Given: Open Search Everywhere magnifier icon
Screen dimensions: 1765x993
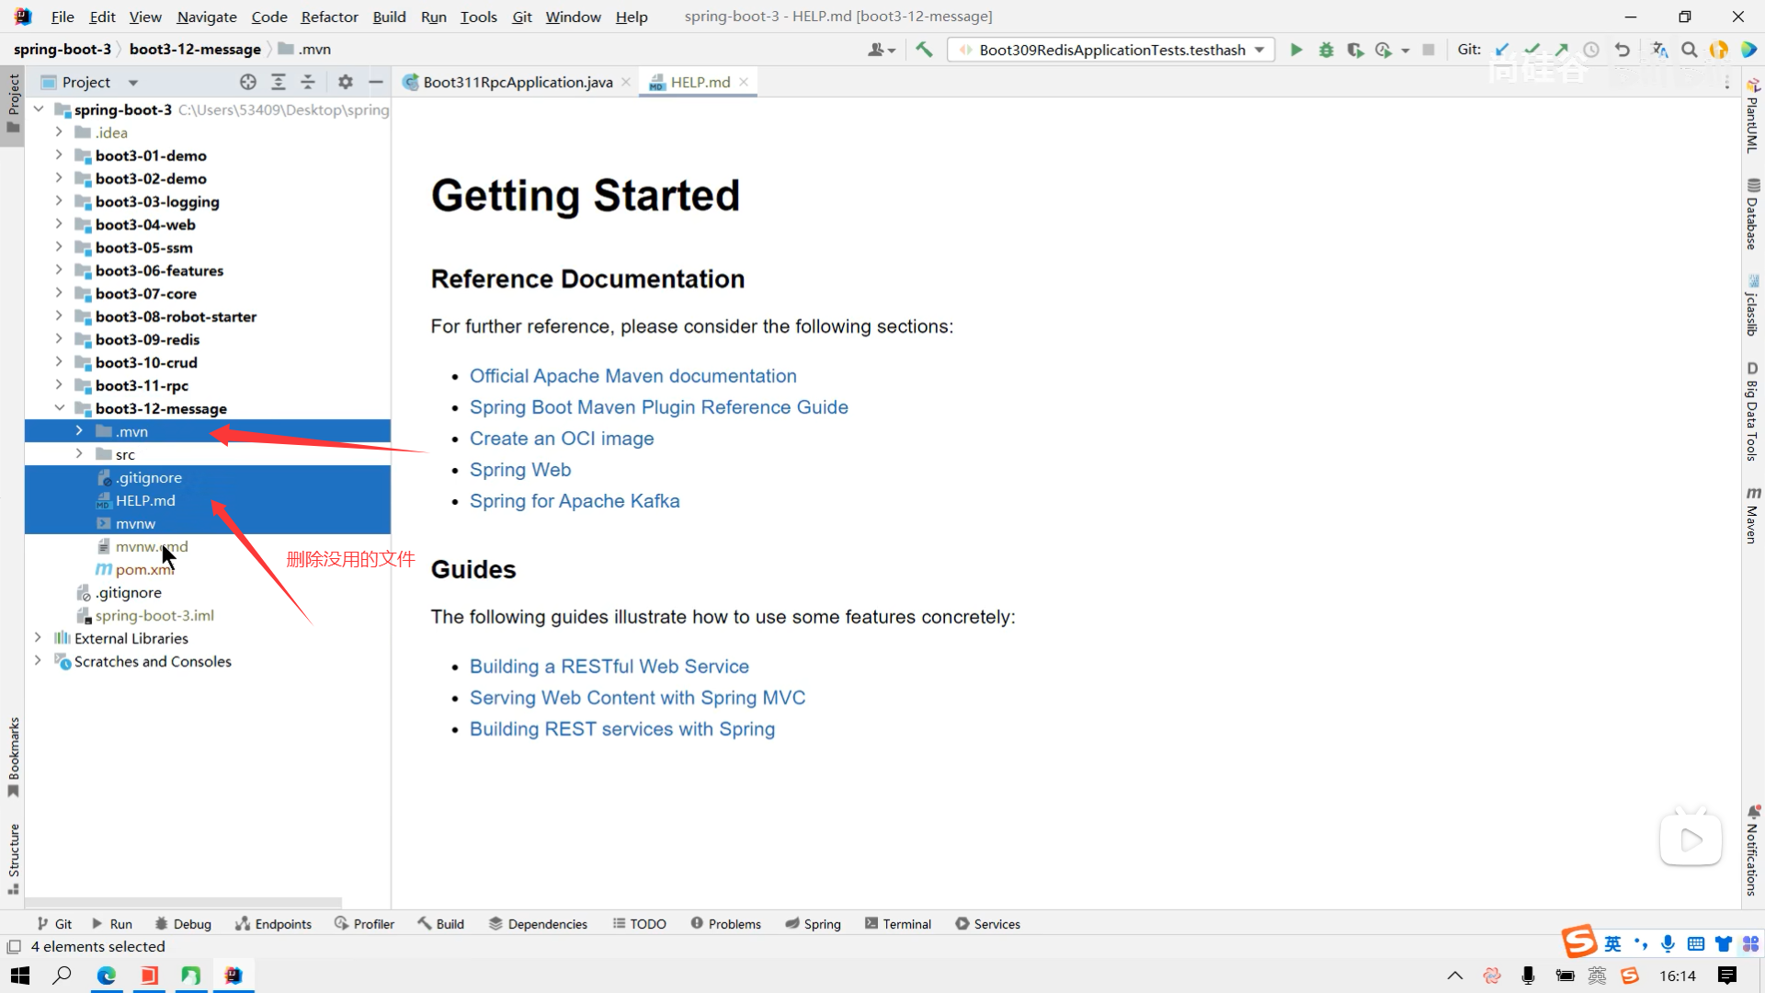Looking at the screenshot, I should point(1689,50).
